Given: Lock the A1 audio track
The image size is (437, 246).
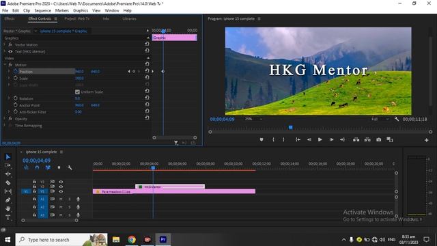Looking at the screenshot, I should [35, 199].
